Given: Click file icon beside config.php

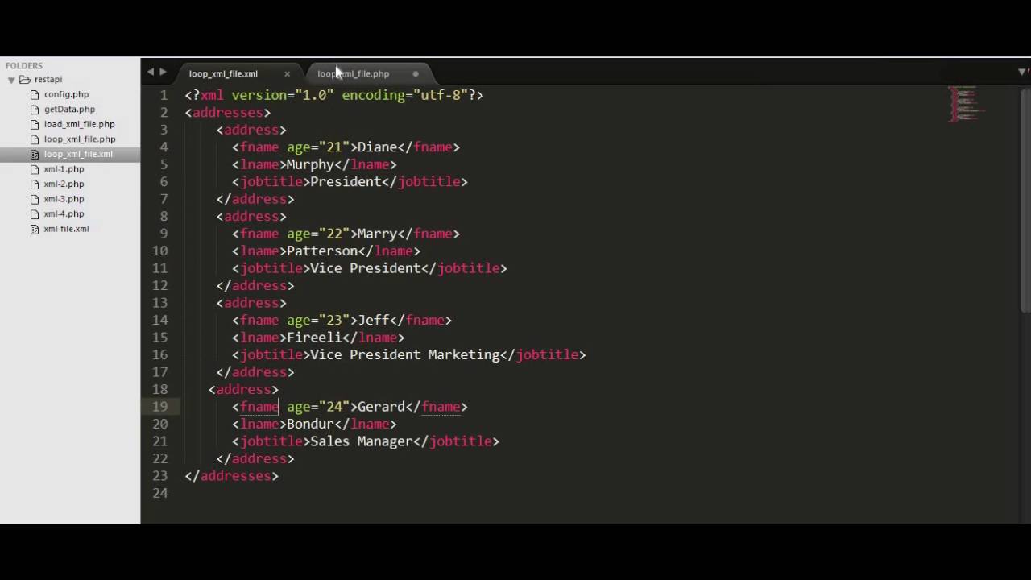Looking at the screenshot, I should pos(35,94).
